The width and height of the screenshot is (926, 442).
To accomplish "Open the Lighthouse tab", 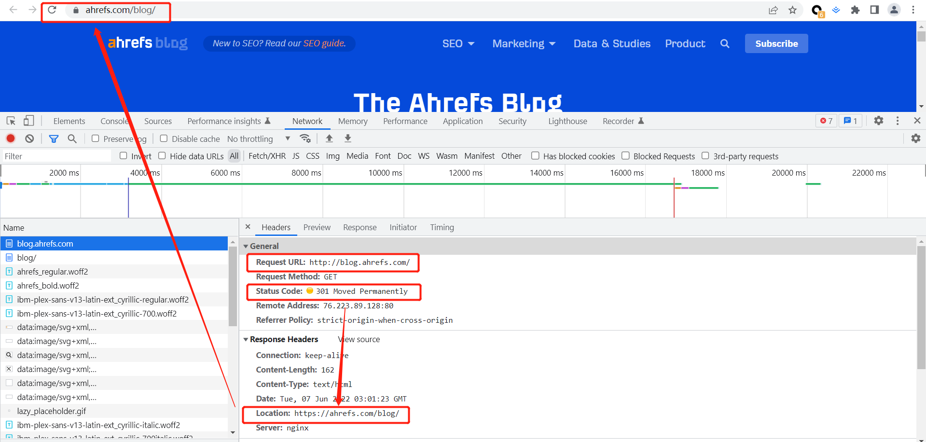I will click(x=567, y=121).
